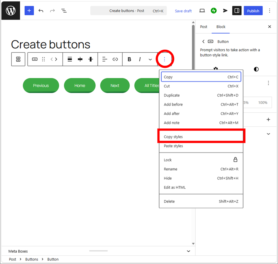Open the Jetpack green lightning icon
This screenshot has height=264, width=278.
214,11
